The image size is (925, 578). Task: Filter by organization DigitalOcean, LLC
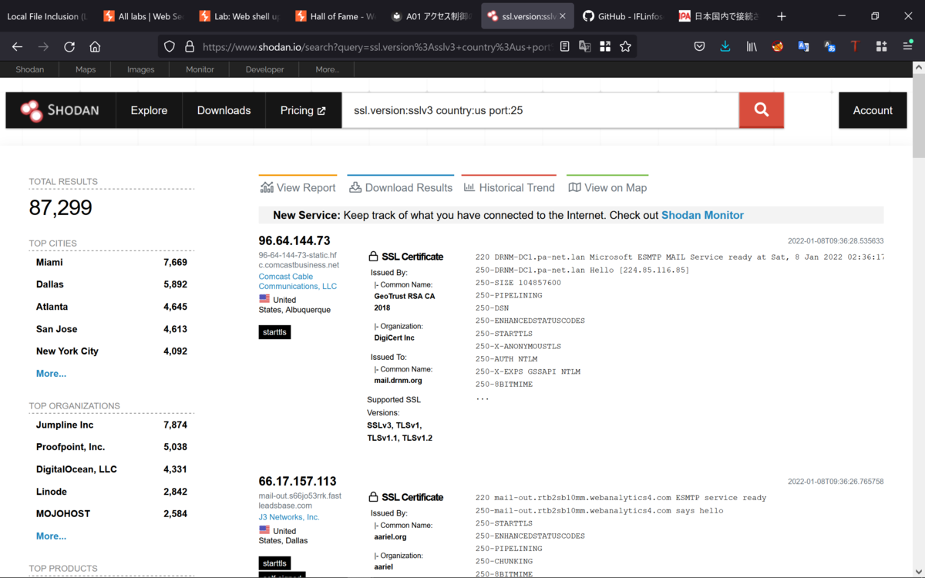pyautogui.click(x=76, y=469)
